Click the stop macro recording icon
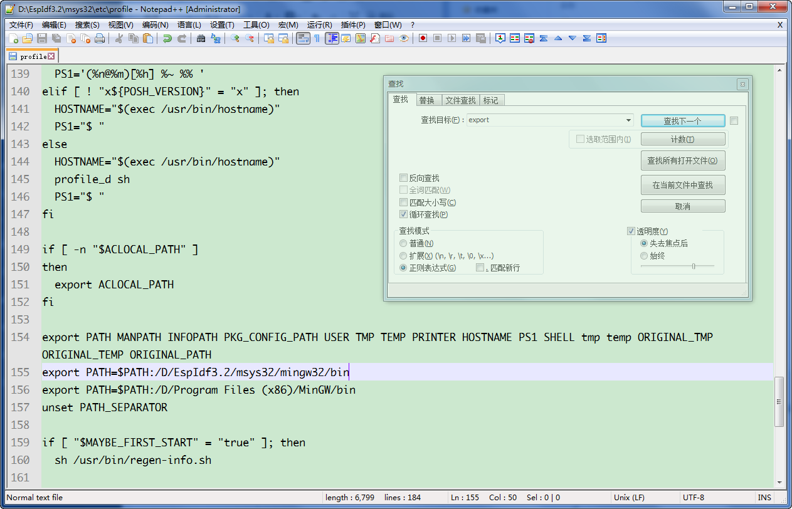 tap(437, 38)
